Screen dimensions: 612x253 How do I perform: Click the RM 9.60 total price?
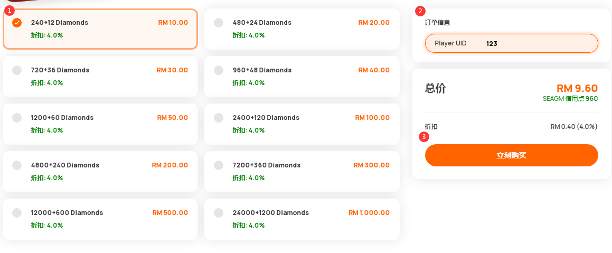(x=577, y=88)
